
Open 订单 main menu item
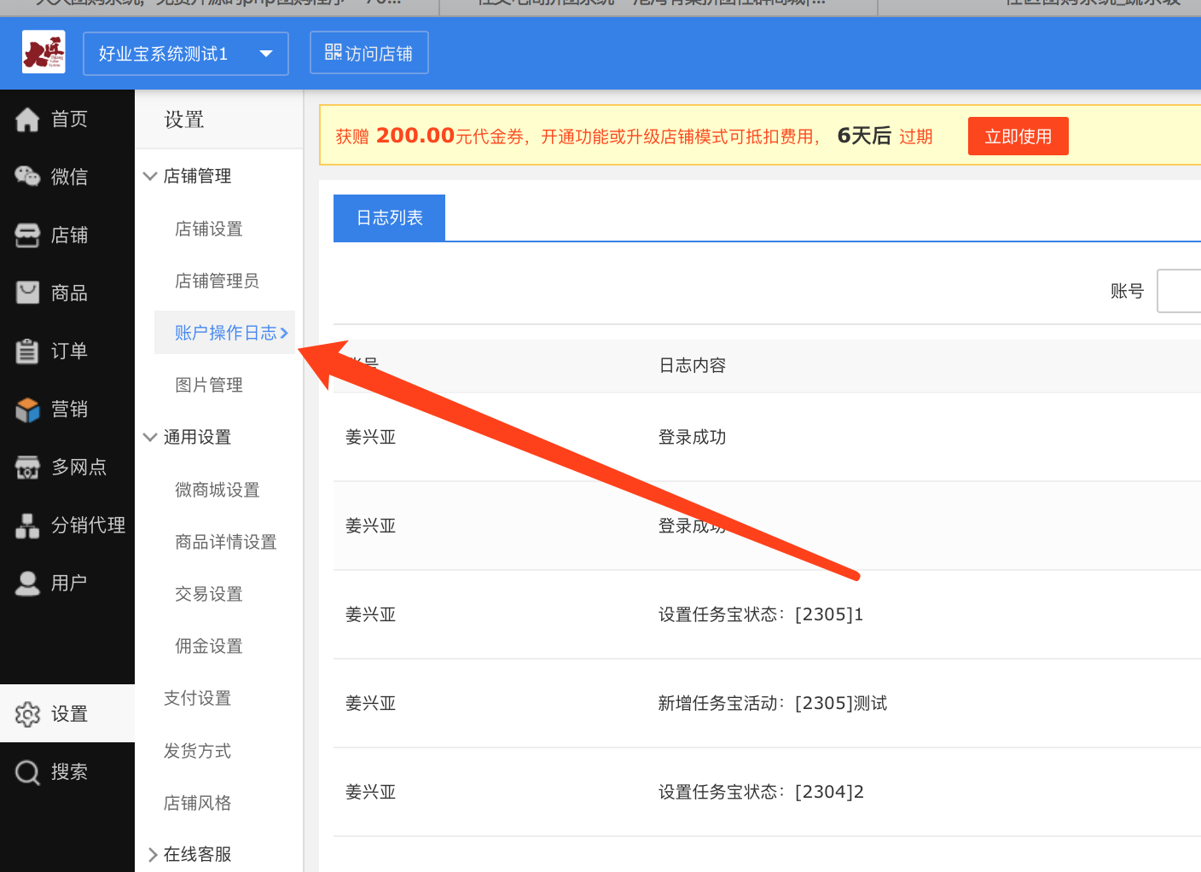coord(69,351)
